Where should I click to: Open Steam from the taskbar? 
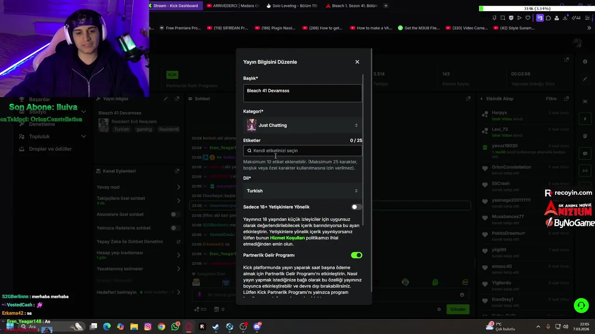[x=216, y=327]
